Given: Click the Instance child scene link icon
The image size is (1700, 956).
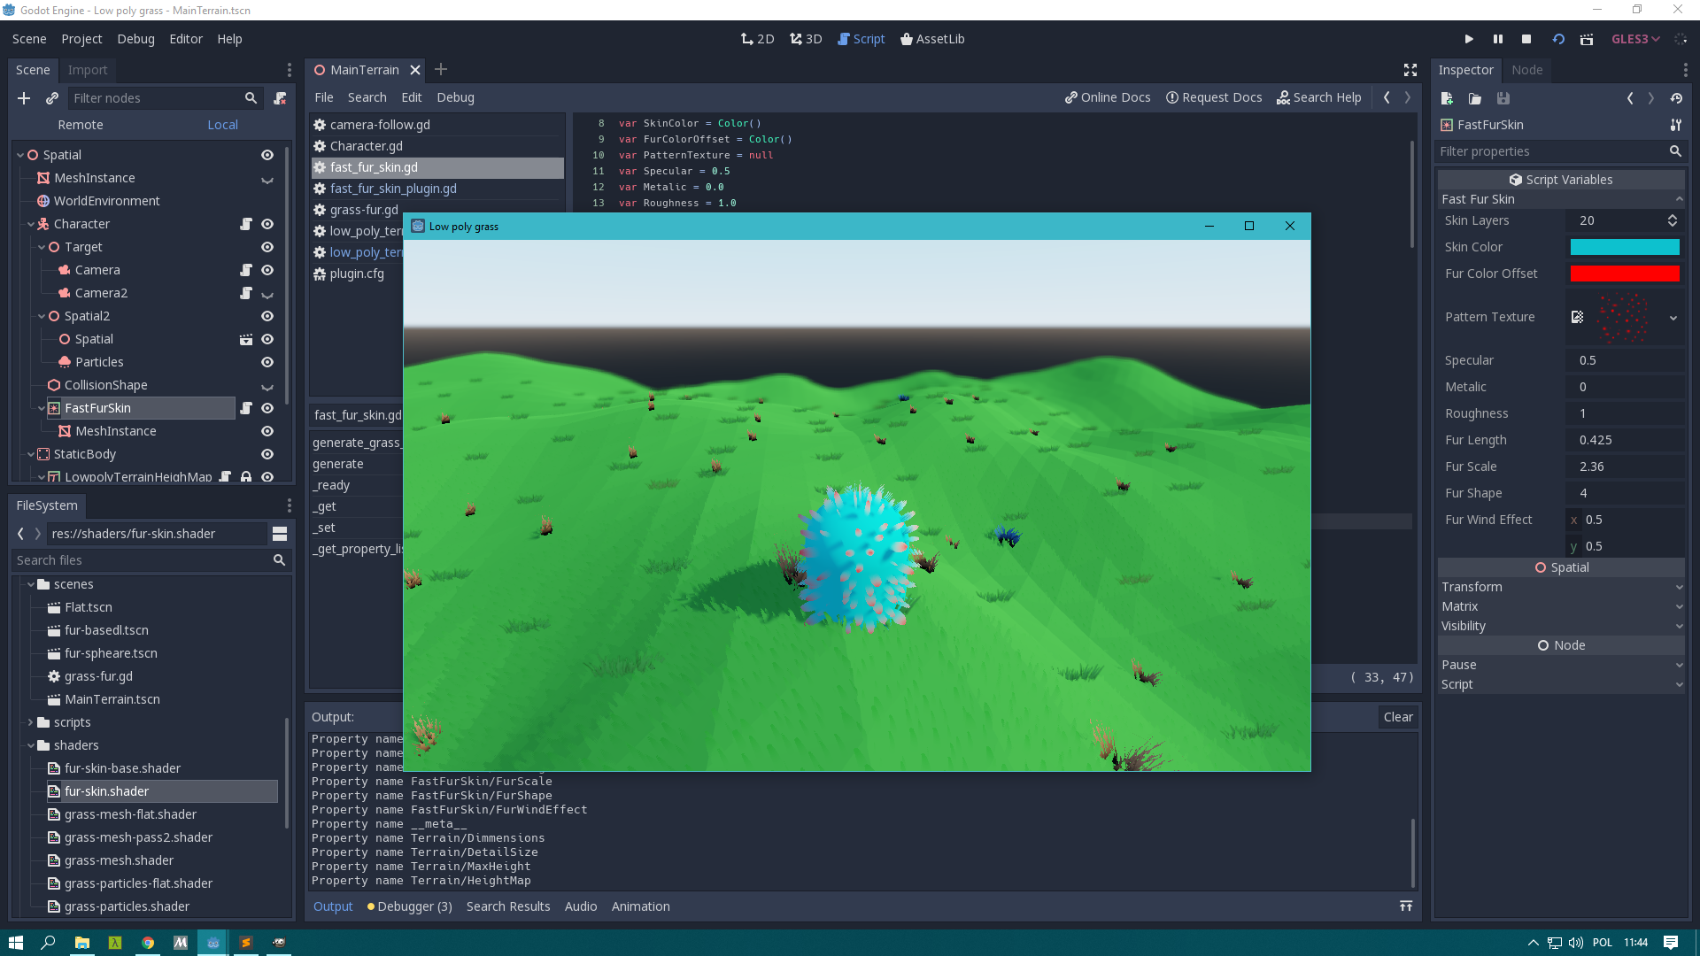Looking at the screenshot, I should point(52,98).
